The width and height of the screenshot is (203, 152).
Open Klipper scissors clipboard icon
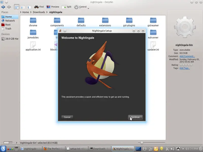(x=167, y=149)
